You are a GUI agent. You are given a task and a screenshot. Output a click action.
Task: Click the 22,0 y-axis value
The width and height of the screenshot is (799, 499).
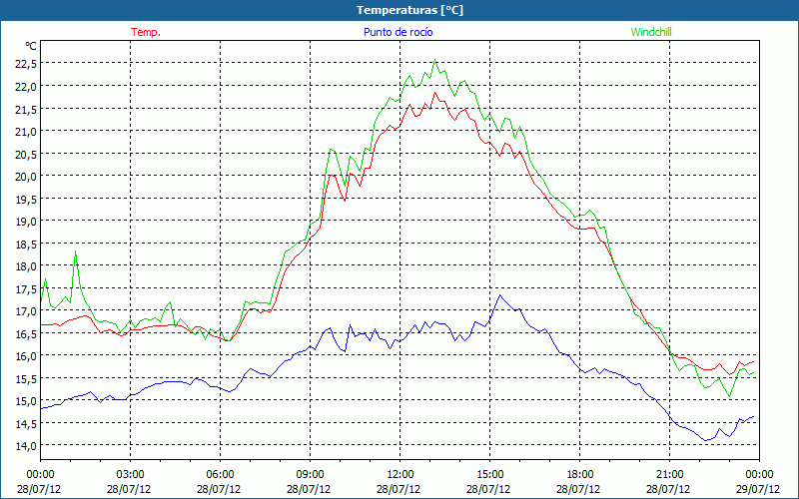point(27,86)
